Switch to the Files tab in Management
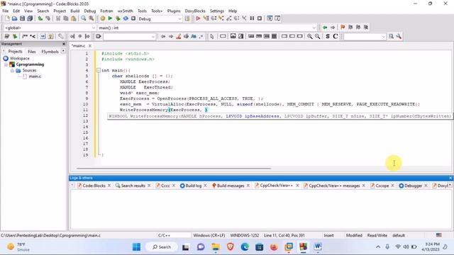Screen dimensions: 454x255 [x=31, y=52]
